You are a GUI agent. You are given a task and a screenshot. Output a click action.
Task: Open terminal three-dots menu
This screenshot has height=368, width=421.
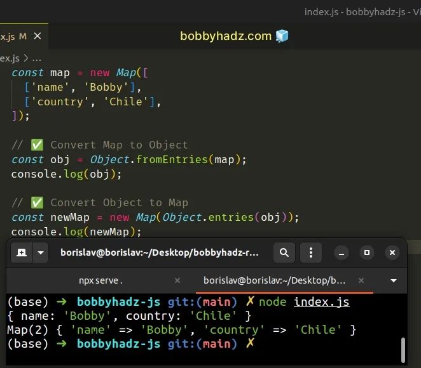[310, 253]
